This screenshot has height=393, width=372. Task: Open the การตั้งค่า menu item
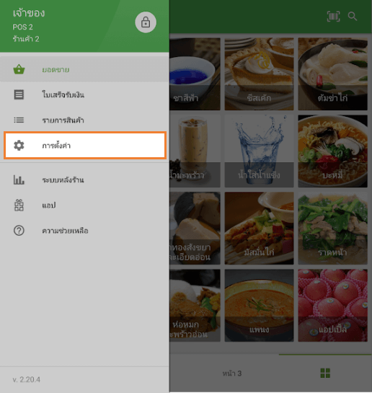coord(85,146)
